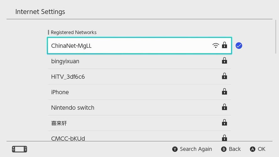Click the lock icon next to iPhone network
This screenshot has height=157, width=279.
click(224, 91)
